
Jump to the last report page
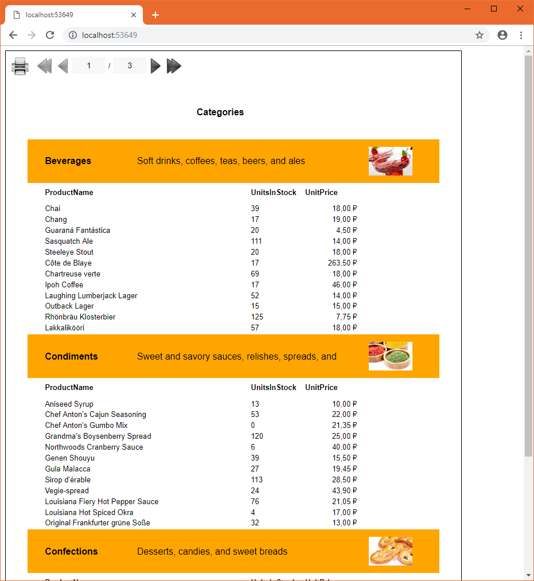[174, 66]
